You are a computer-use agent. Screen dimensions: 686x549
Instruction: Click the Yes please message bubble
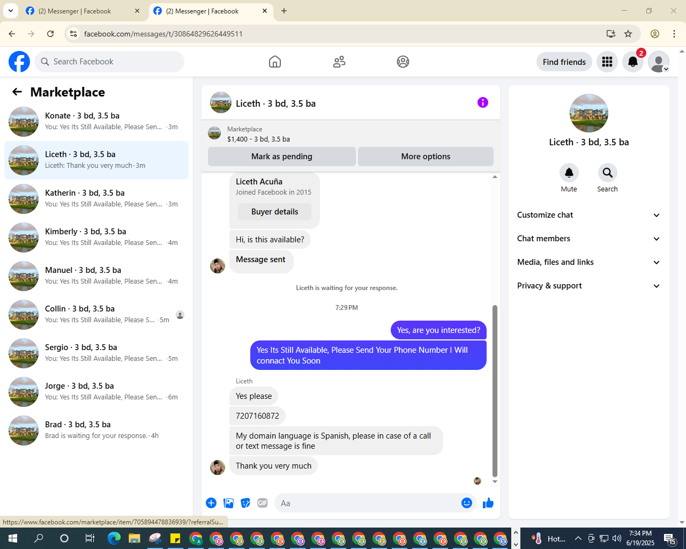(x=253, y=396)
